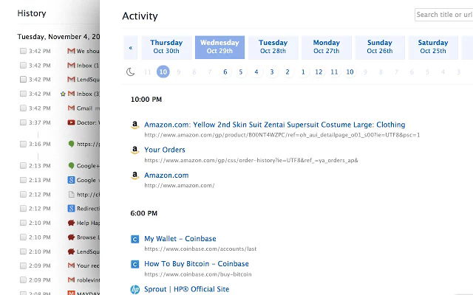The height and width of the screenshot is (295, 473).
Task: Open the Sprout | HP Official Site link
Action: [186, 289]
